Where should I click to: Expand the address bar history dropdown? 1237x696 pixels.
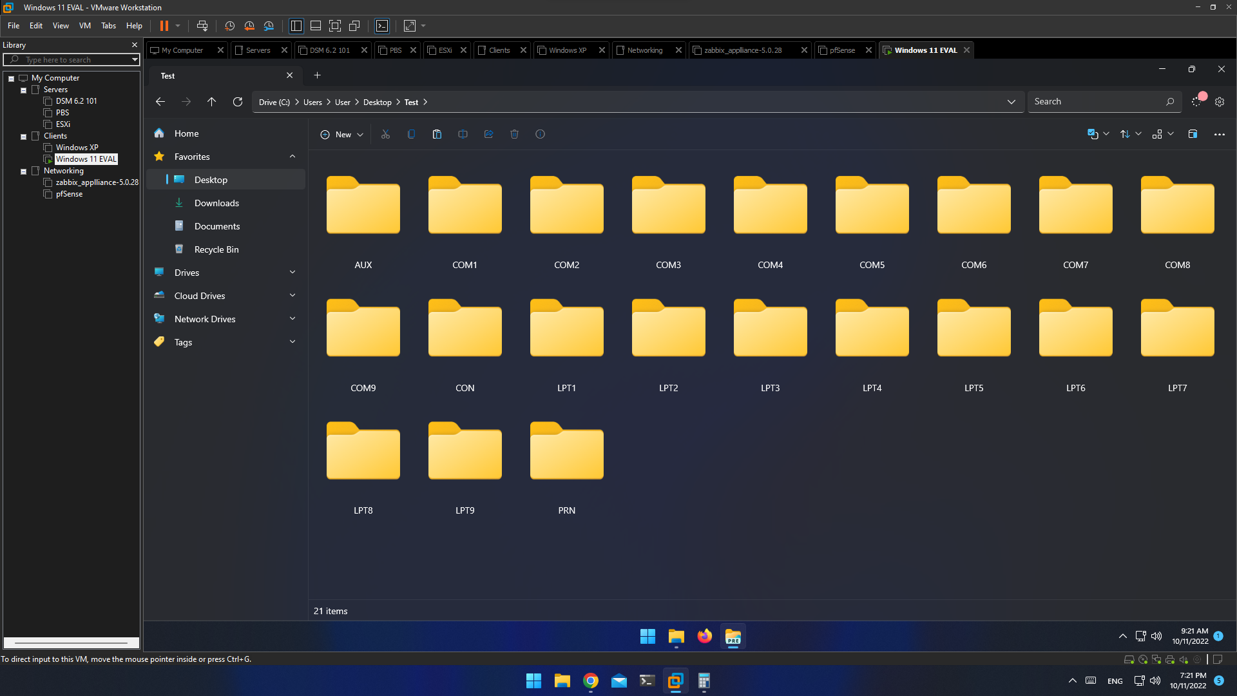click(x=1011, y=102)
